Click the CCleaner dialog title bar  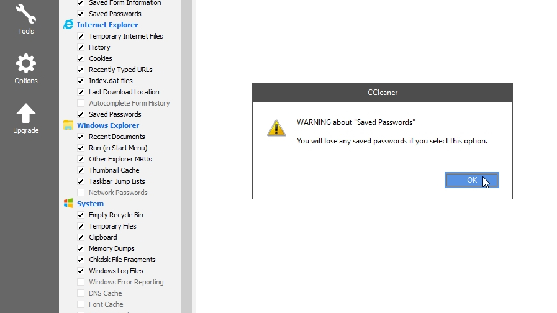(383, 93)
